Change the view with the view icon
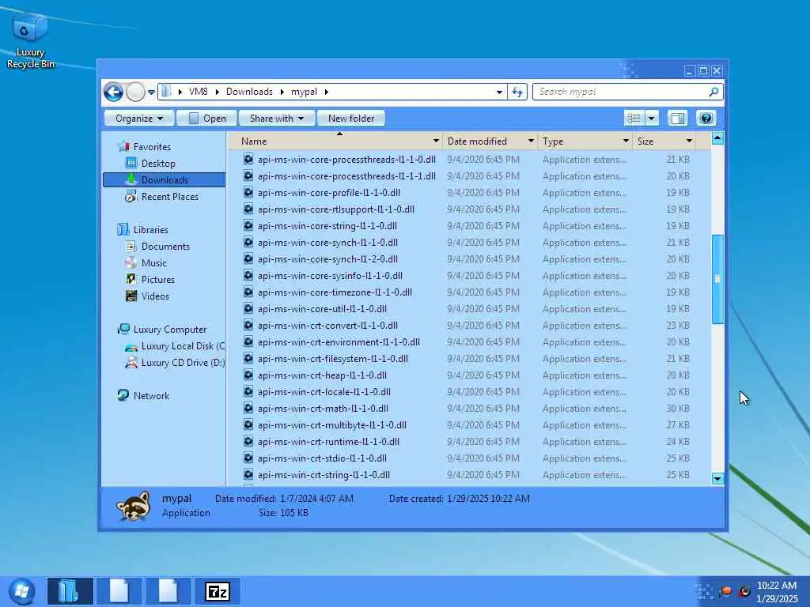The height and width of the screenshot is (607, 810). coord(634,119)
